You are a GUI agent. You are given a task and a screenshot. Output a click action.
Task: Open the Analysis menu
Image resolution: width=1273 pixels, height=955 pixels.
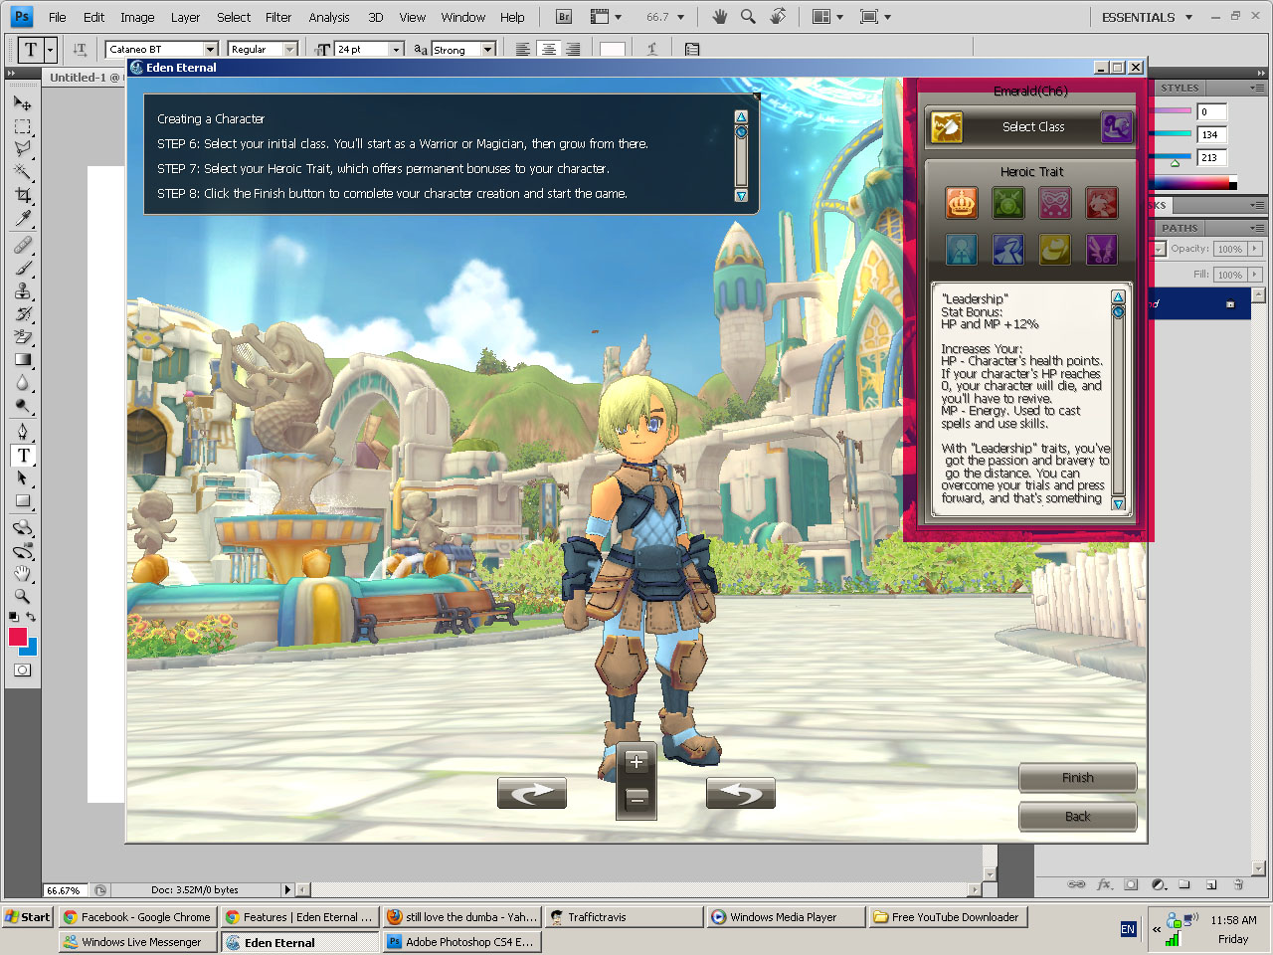329,17
